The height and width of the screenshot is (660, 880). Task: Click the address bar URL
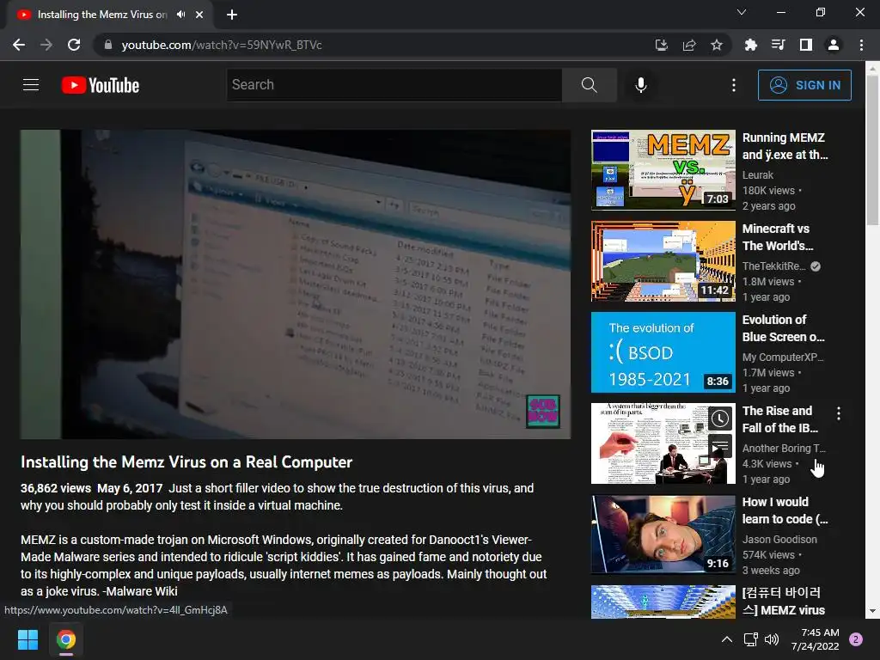coord(222,45)
